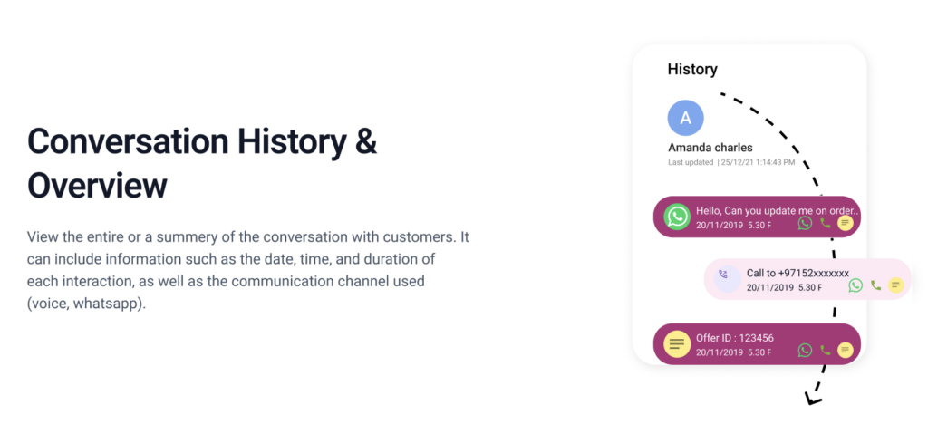Click small WhatsApp icon in the Hello message row

point(805,223)
